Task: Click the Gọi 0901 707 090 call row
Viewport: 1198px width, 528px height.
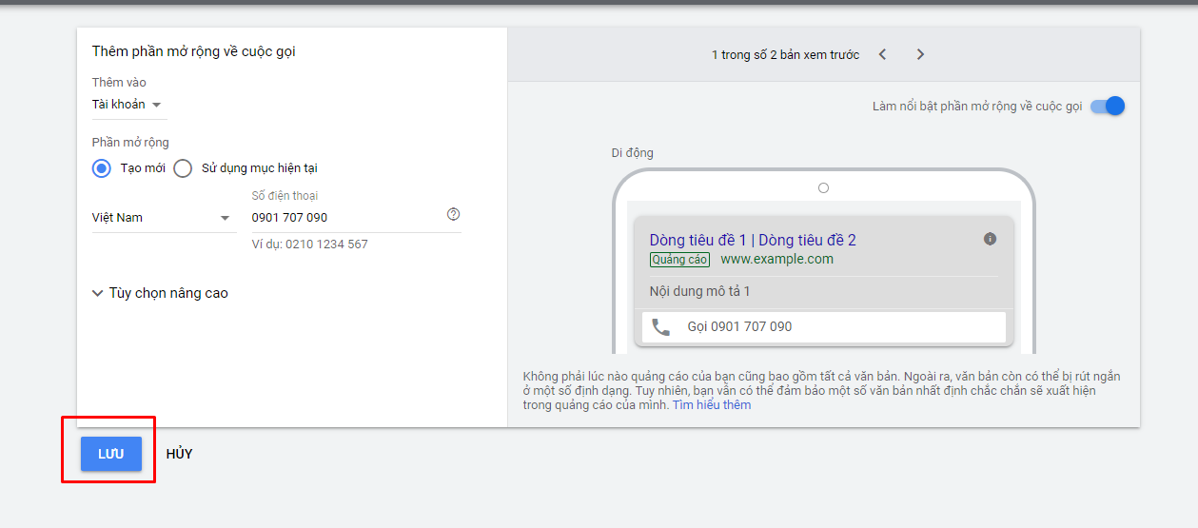Action: click(824, 327)
